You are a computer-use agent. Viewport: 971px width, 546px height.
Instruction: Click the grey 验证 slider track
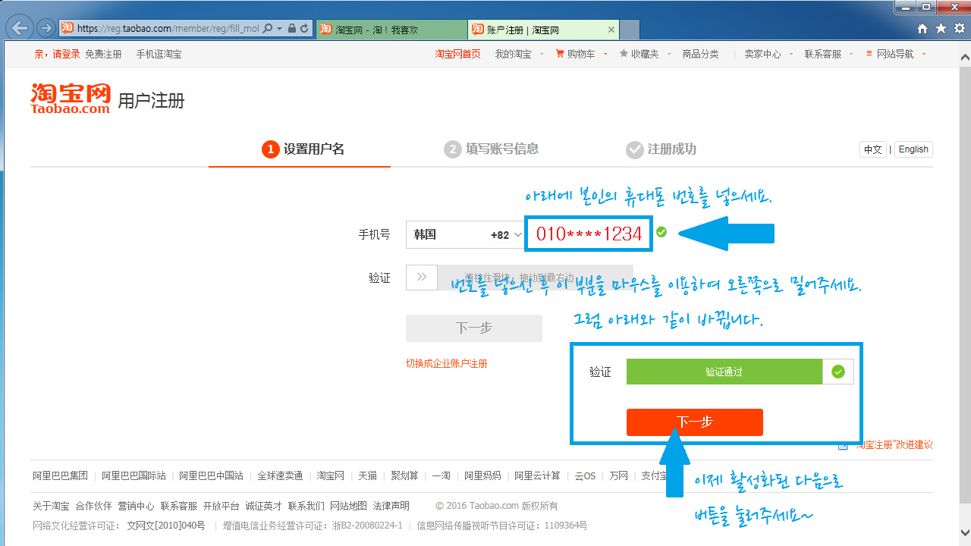(x=535, y=277)
